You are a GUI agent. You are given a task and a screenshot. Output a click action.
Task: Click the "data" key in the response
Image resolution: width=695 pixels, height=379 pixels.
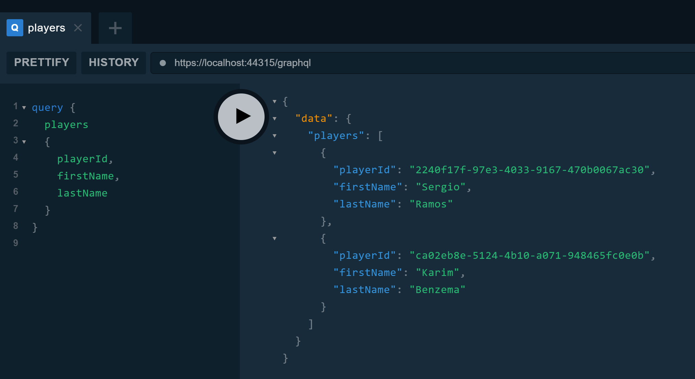tap(314, 118)
